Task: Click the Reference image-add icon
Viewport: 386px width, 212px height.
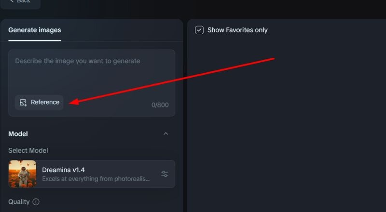Action: 23,102
